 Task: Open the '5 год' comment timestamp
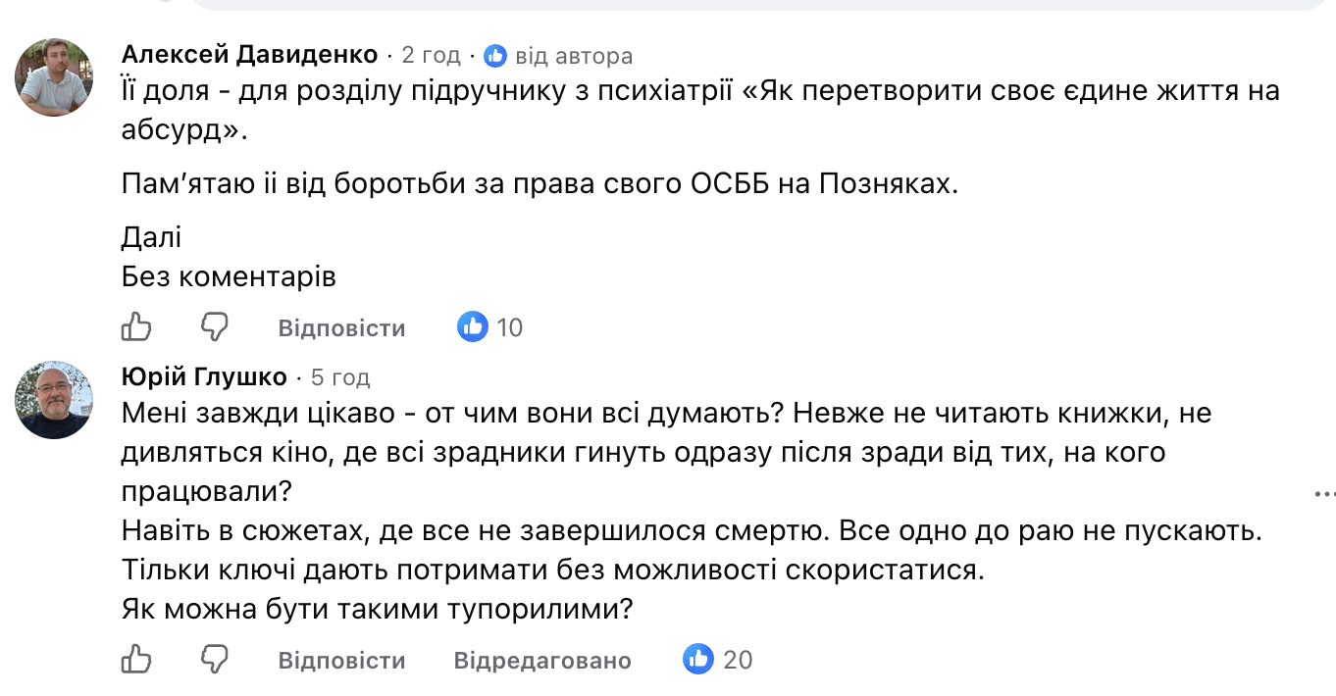(340, 376)
